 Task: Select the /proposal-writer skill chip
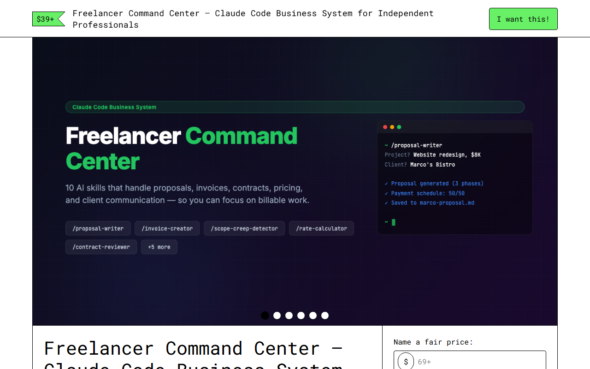[x=98, y=228]
